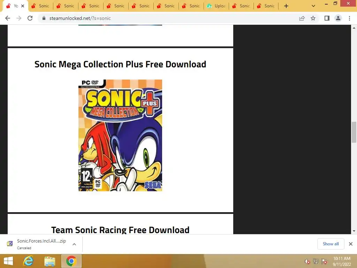Switch to the sixth tab labeled Sonic
Viewport: 357px width, 268px height.
[x=141, y=6]
